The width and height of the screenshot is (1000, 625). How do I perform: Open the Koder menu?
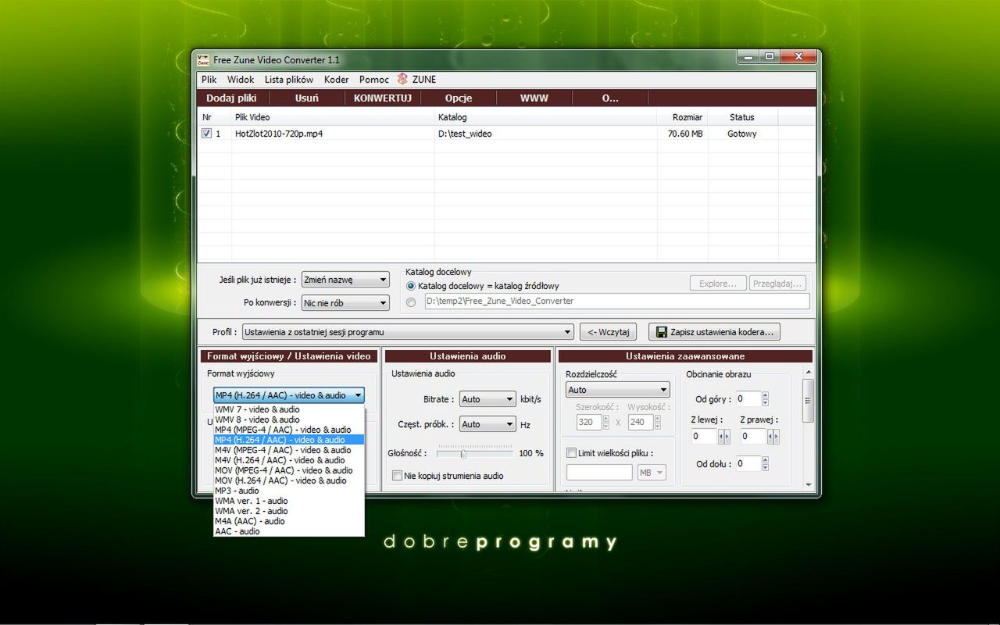[337, 80]
